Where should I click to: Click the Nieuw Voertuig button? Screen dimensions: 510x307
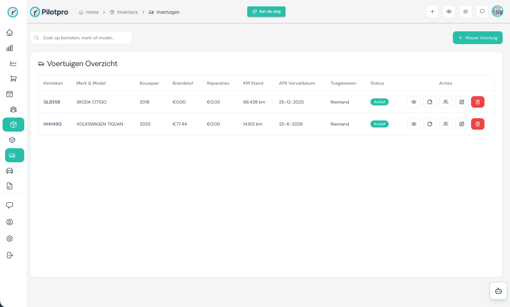pyautogui.click(x=477, y=38)
